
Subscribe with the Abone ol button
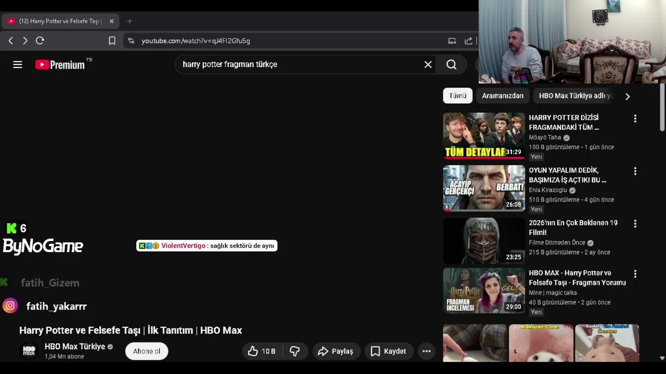147,351
